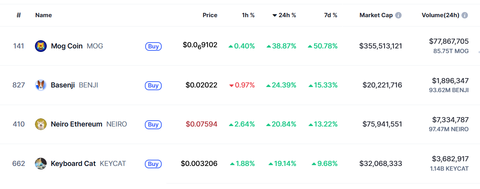Click the Neiro Ethereum coin icon
Viewport: 480px width, 189px height.
(41, 124)
